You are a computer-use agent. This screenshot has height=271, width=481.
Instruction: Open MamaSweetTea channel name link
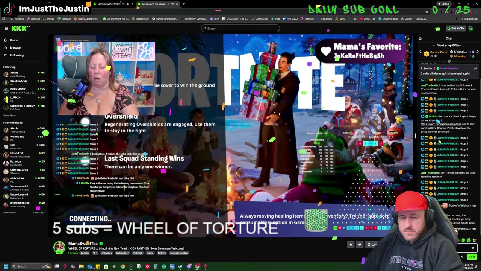(83, 244)
